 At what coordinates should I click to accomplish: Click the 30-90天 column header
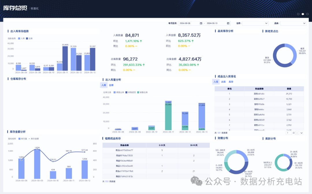(x=194, y=145)
